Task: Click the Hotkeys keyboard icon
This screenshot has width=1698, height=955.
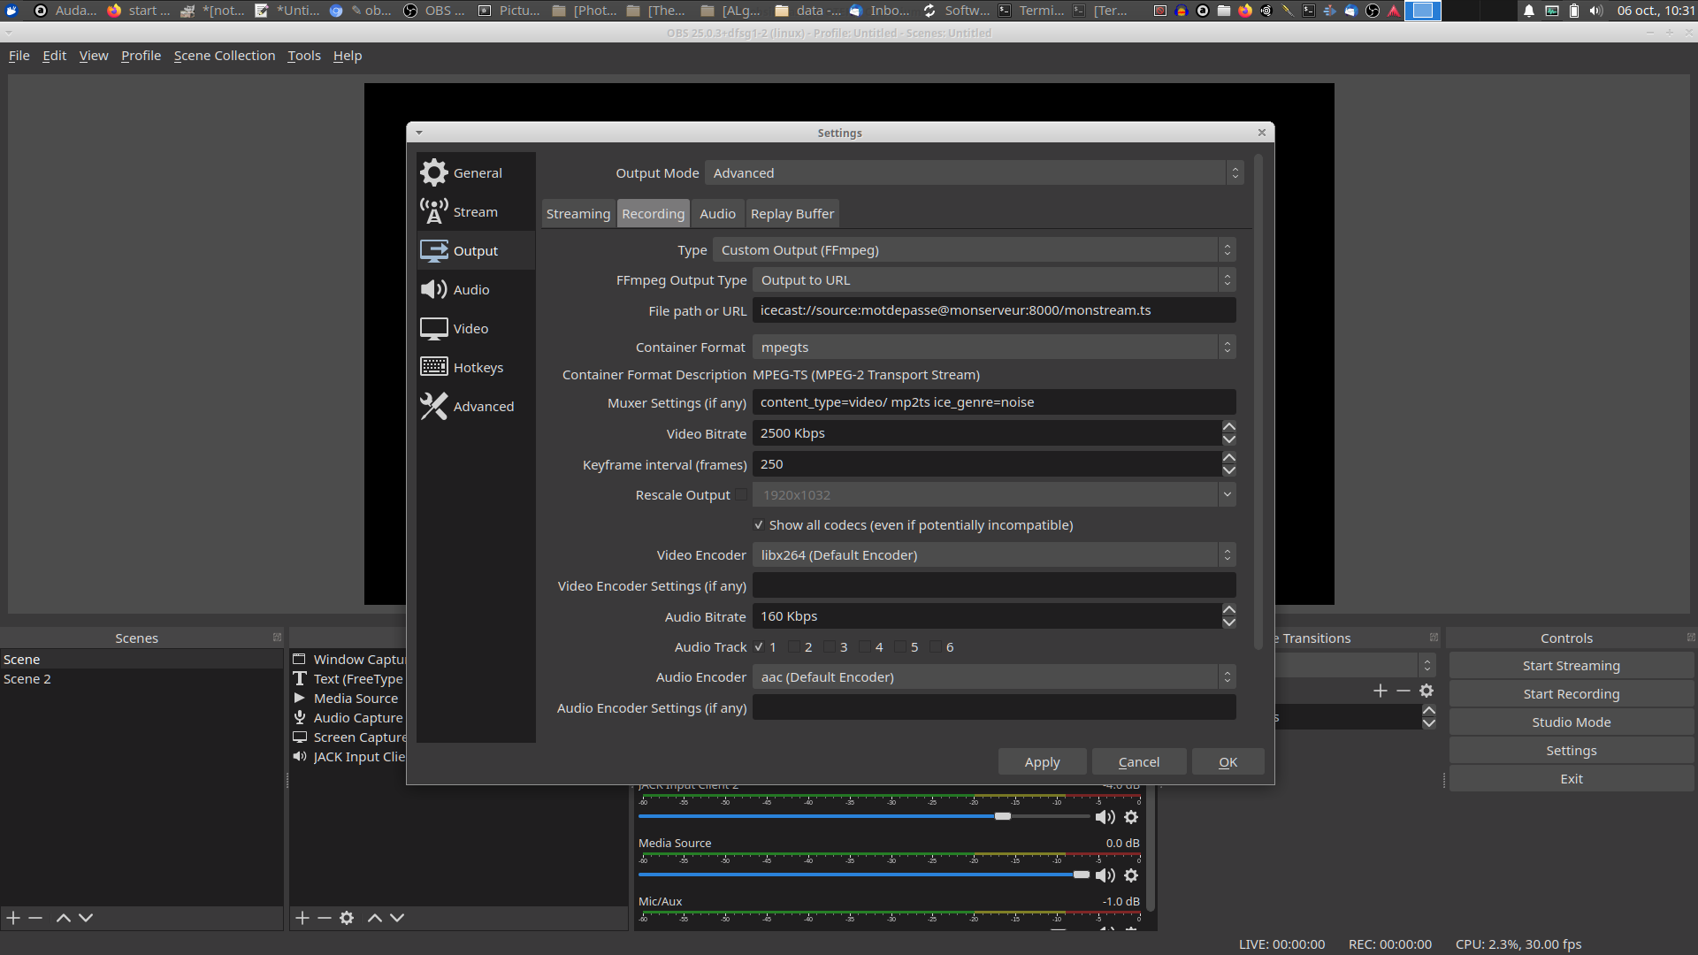Action: pyautogui.click(x=433, y=367)
